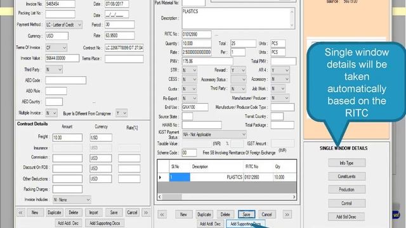Click Delete in the item panel
Screen dimensions: 406x228
coord(225,214)
